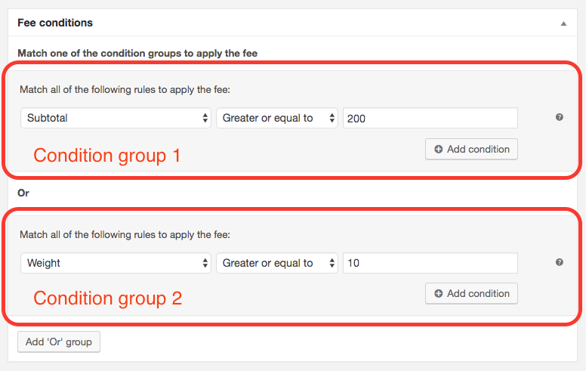Click the help icon beside the Subtotal rule

pyautogui.click(x=560, y=118)
